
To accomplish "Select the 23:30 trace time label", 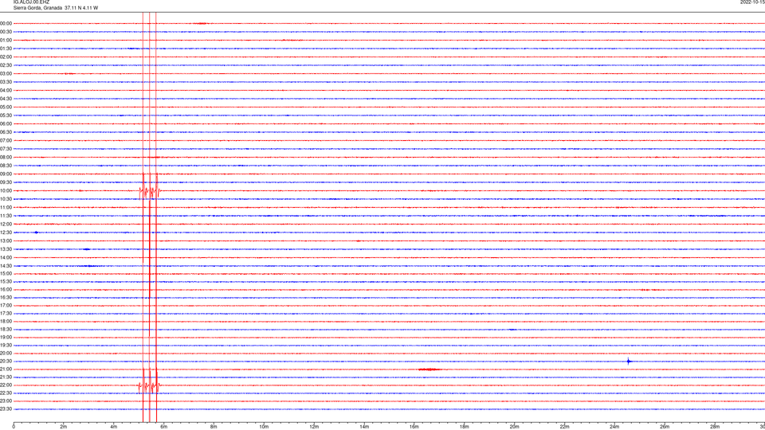I will [6, 409].
